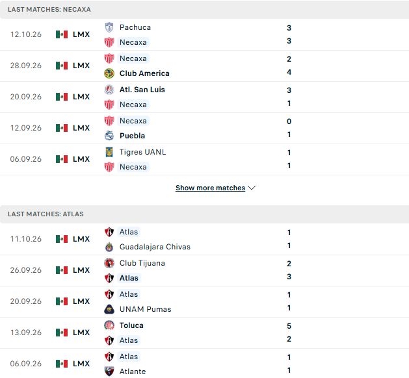The width and height of the screenshot is (409, 378).
Task: Click the Tigres UANL crest icon
Action: tap(109, 152)
